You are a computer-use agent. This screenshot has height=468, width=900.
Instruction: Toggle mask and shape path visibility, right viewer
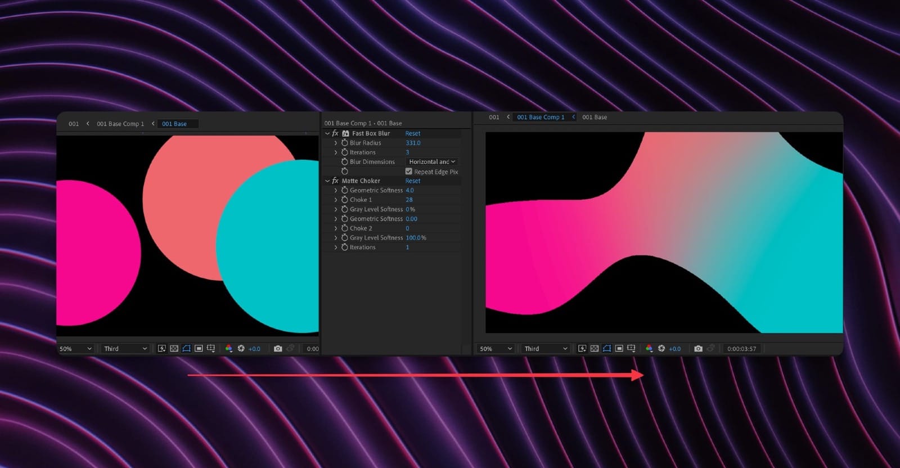[607, 349]
